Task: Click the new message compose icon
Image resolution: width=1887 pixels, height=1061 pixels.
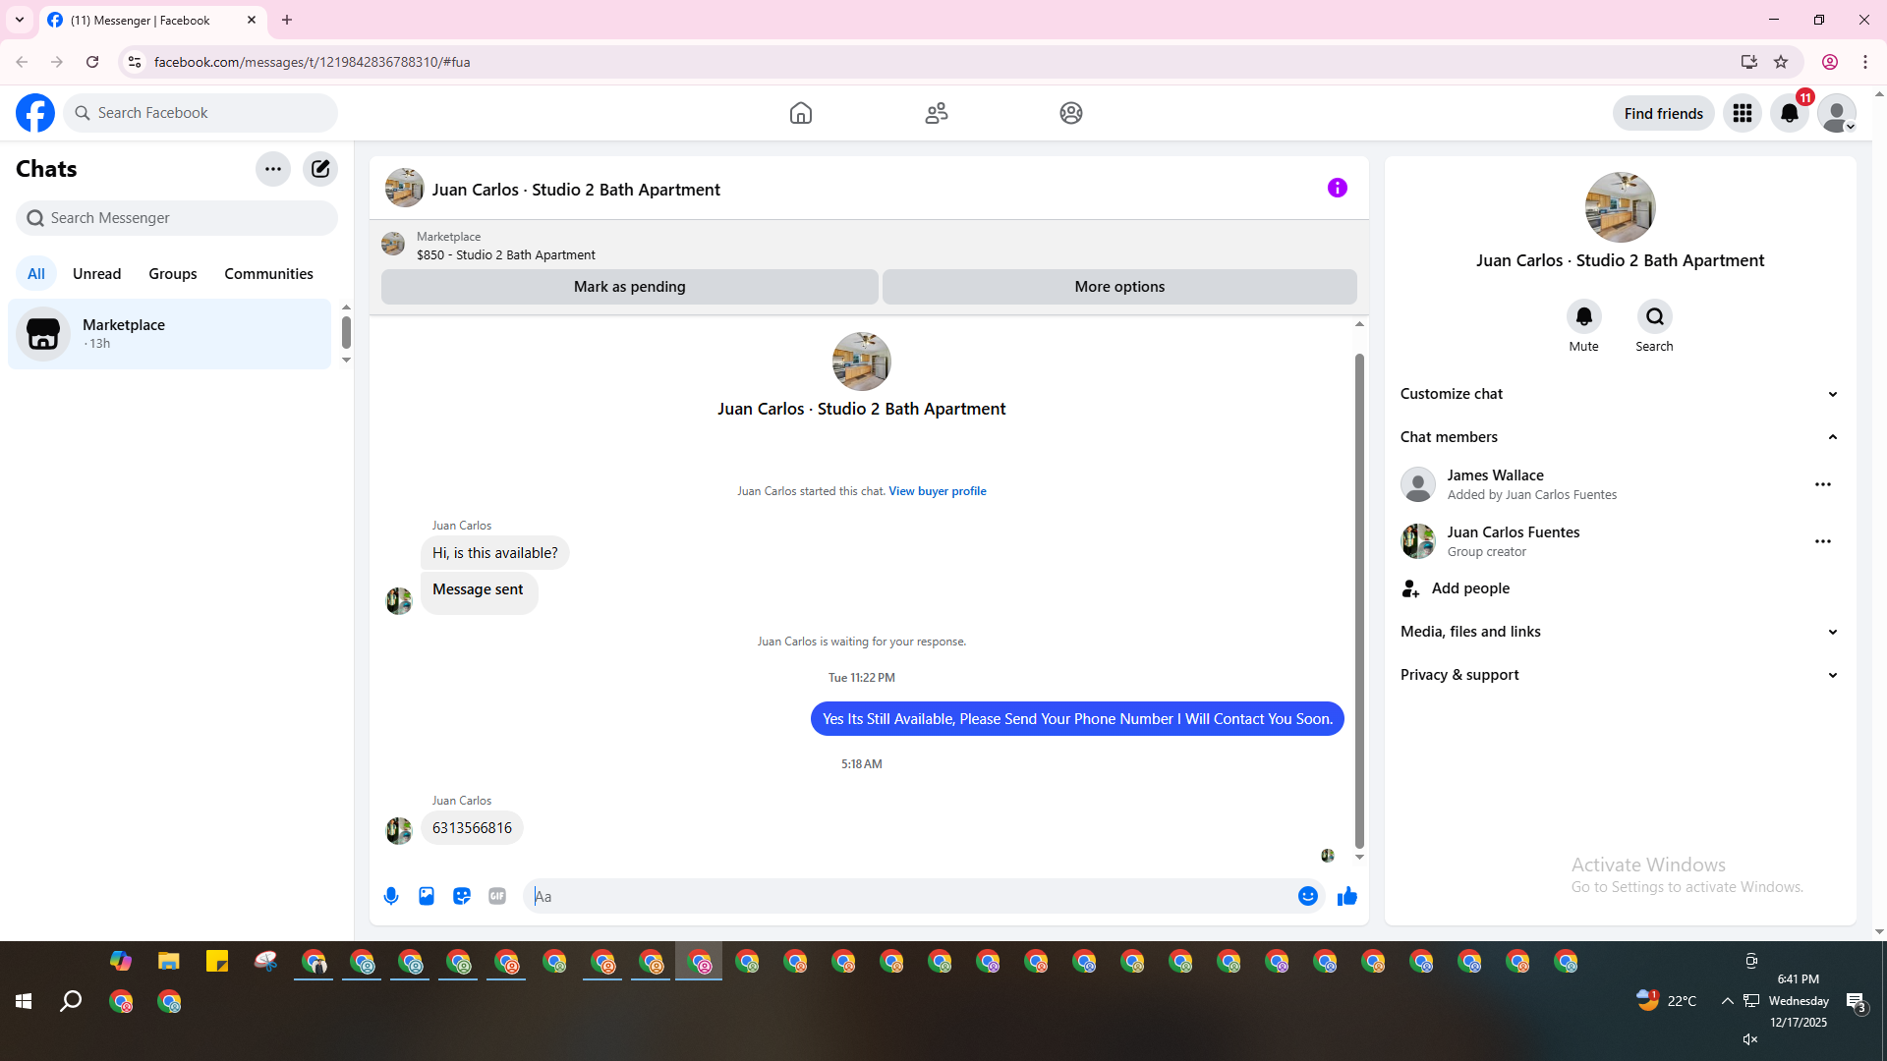Action: pos(320,169)
